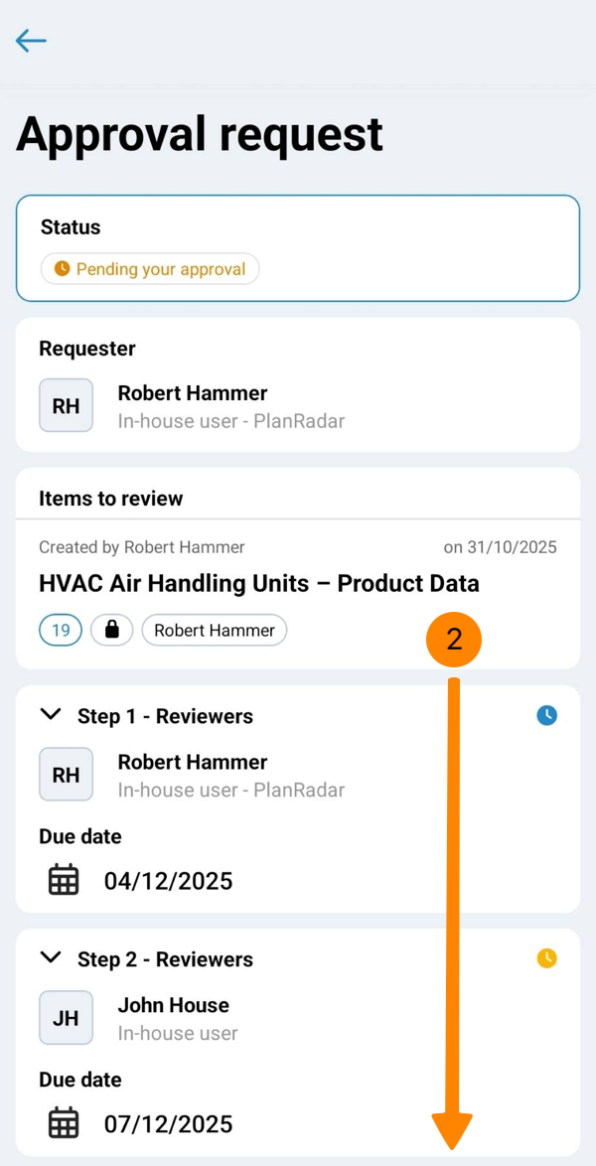Screen dimensions: 596x1166
Task: Click the yellow clock icon for Step 2
Action: click(x=546, y=958)
